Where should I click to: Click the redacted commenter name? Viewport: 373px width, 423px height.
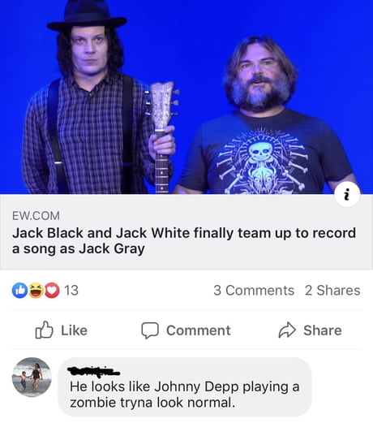pos(93,371)
